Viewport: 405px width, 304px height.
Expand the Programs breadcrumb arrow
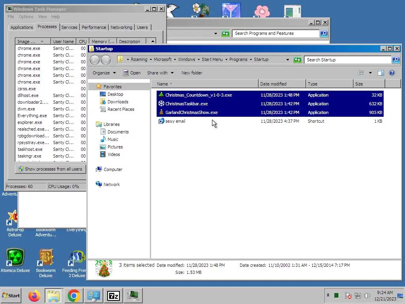(250, 59)
